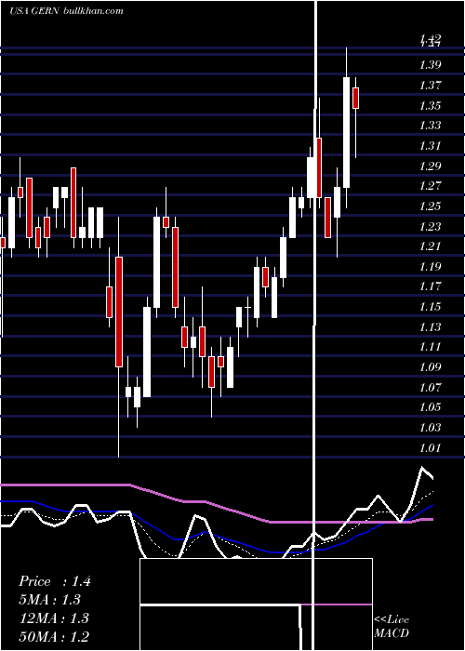Click the 5MA : 1.3 readout
Screen dimensions: 465x651
pyautogui.click(x=49, y=600)
